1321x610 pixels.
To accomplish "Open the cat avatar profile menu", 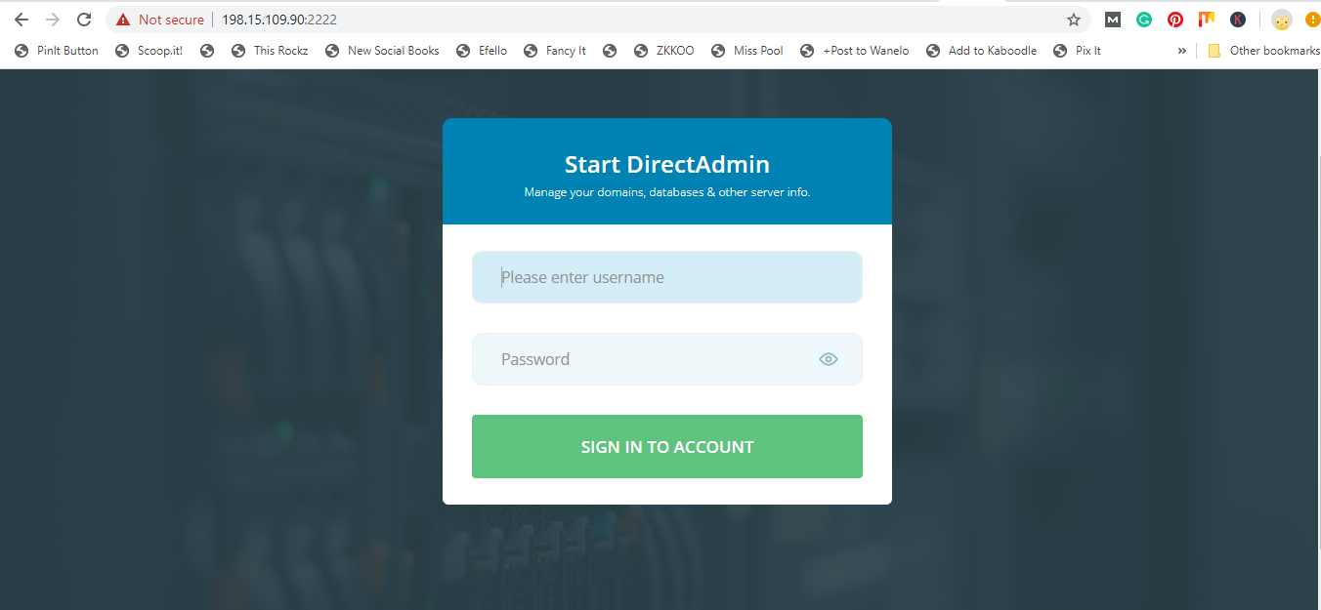I will pyautogui.click(x=1282, y=20).
